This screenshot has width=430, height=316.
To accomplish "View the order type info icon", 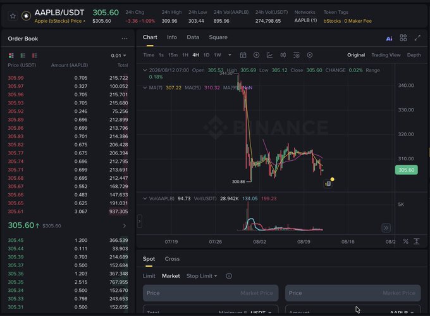I will [x=229, y=276].
